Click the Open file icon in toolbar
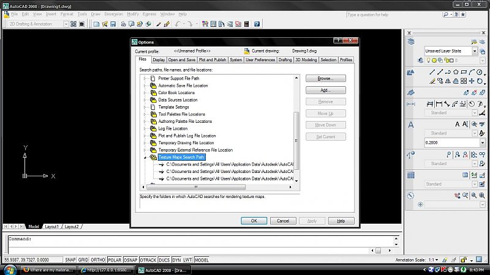This screenshot has height=275, width=490. click(x=105, y=24)
